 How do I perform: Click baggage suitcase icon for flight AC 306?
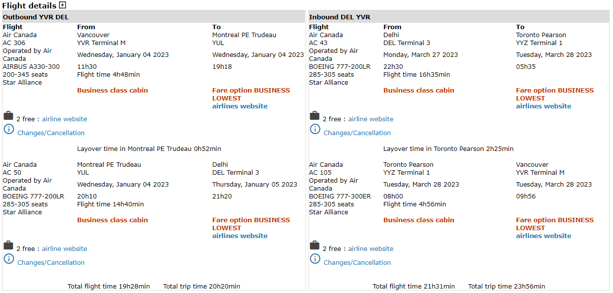pos(8,116)
